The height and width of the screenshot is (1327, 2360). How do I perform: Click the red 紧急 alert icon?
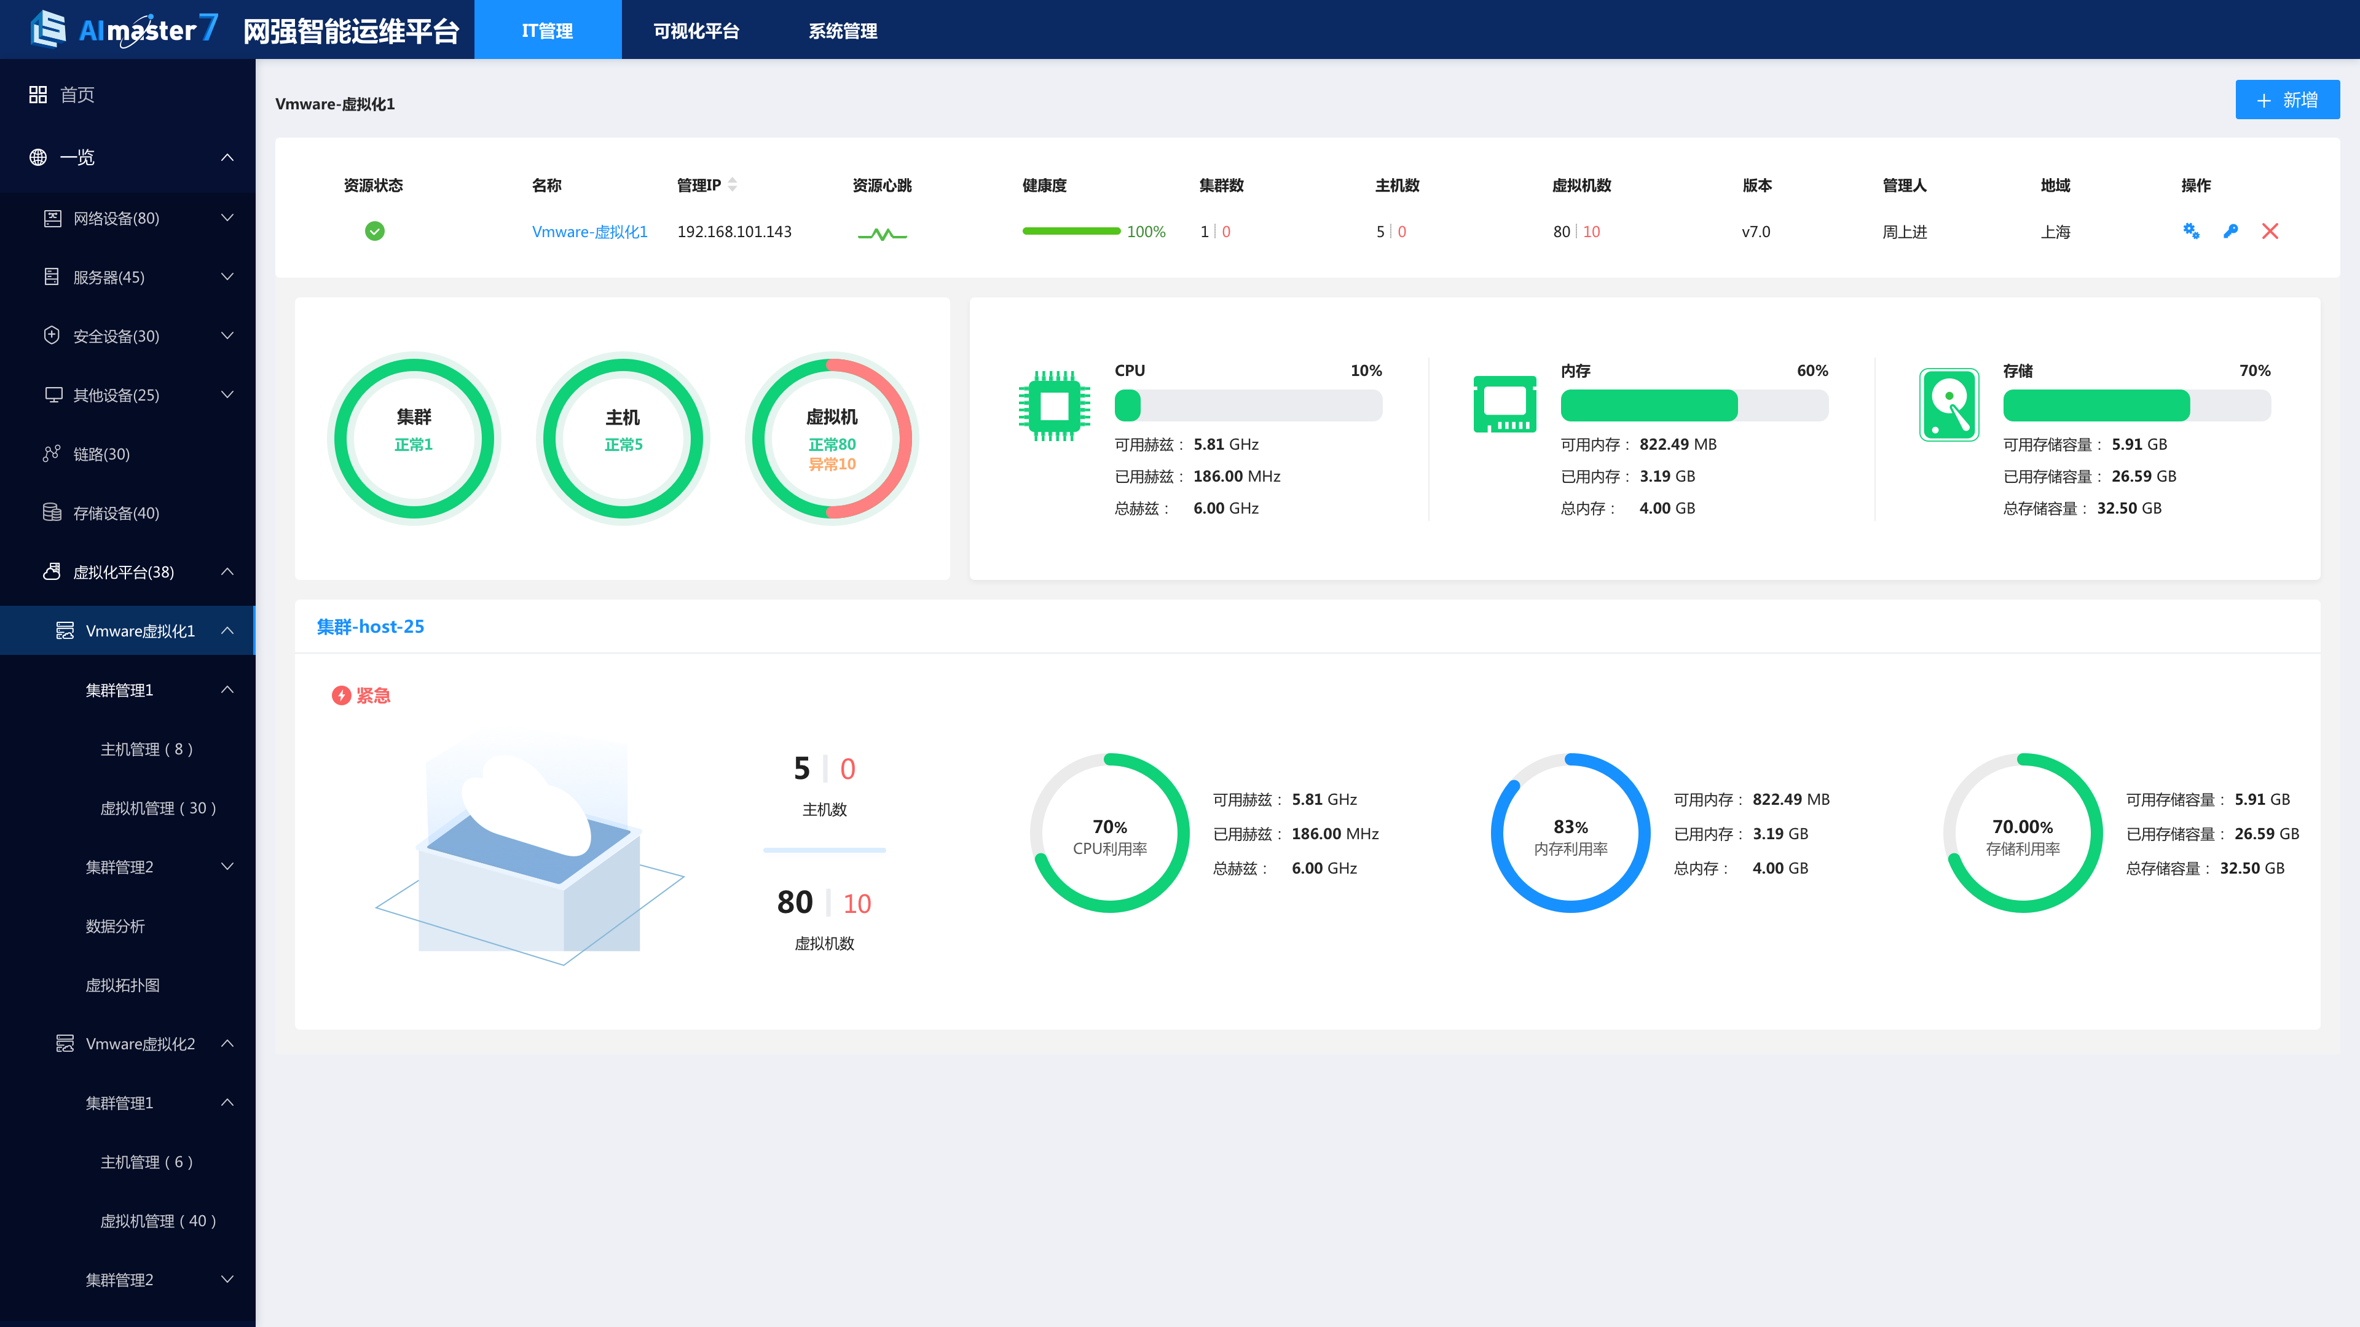(342, 696)
